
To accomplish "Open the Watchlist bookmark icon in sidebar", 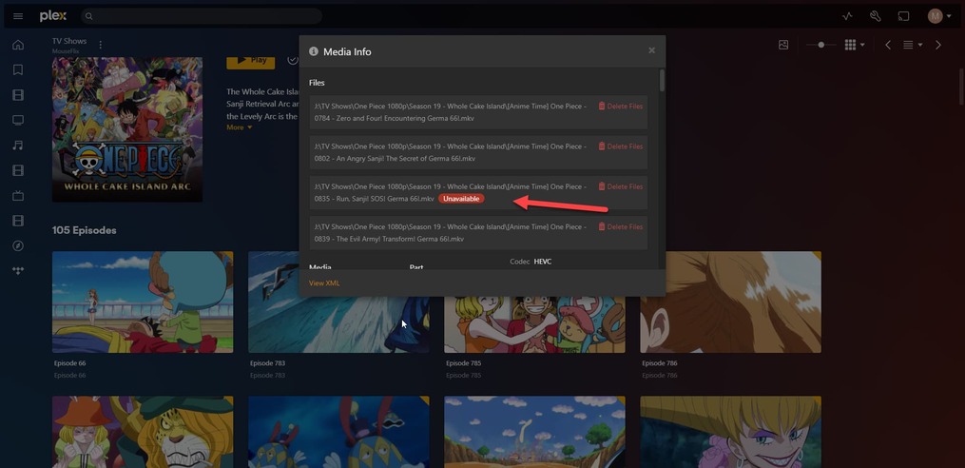I will coord(18,69).
